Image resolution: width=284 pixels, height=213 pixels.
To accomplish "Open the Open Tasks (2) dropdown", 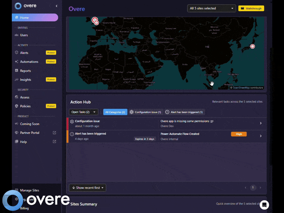I will click(83, 112).
